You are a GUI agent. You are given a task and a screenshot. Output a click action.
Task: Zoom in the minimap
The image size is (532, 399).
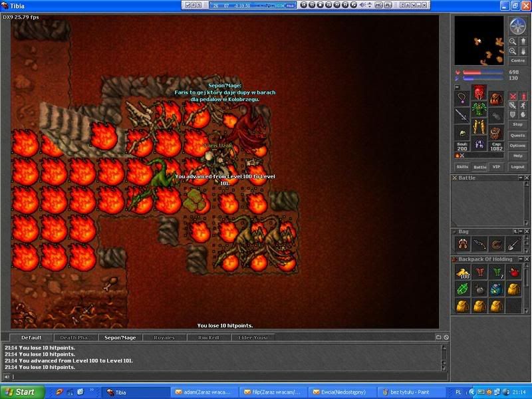point(513,51)
